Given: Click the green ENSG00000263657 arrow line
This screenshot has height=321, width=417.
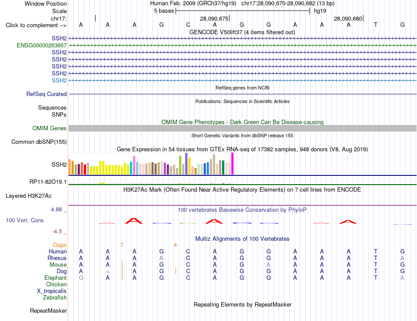Looking at the screenshot, I should (242, 46).
